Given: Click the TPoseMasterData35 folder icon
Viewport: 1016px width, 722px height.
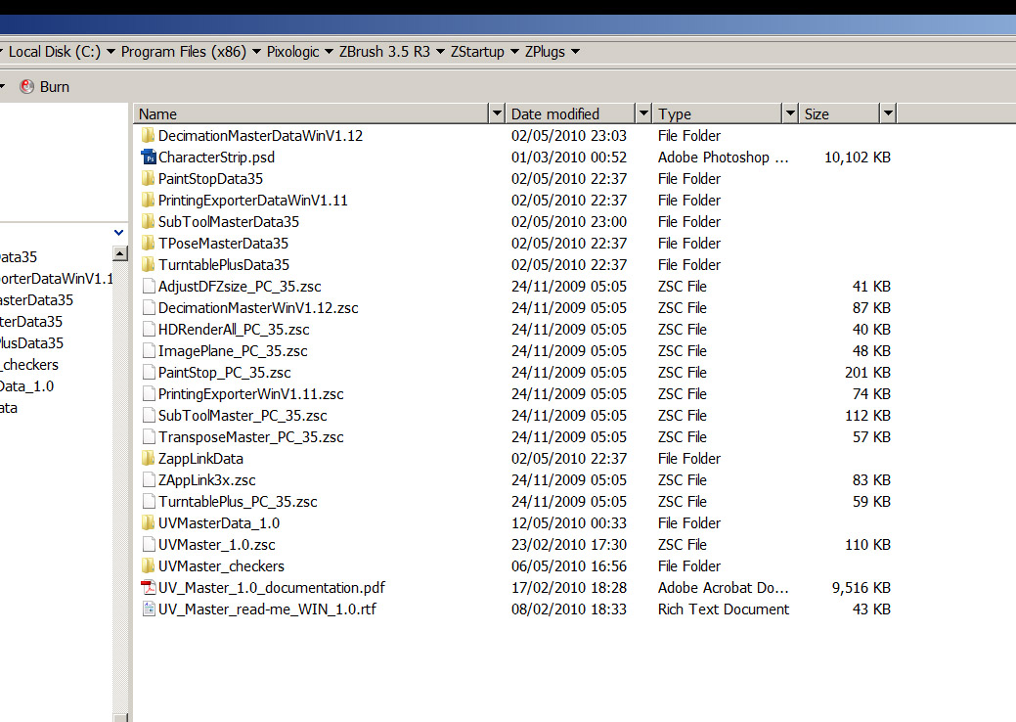Looking at the screenshot, I should [148, 243].
